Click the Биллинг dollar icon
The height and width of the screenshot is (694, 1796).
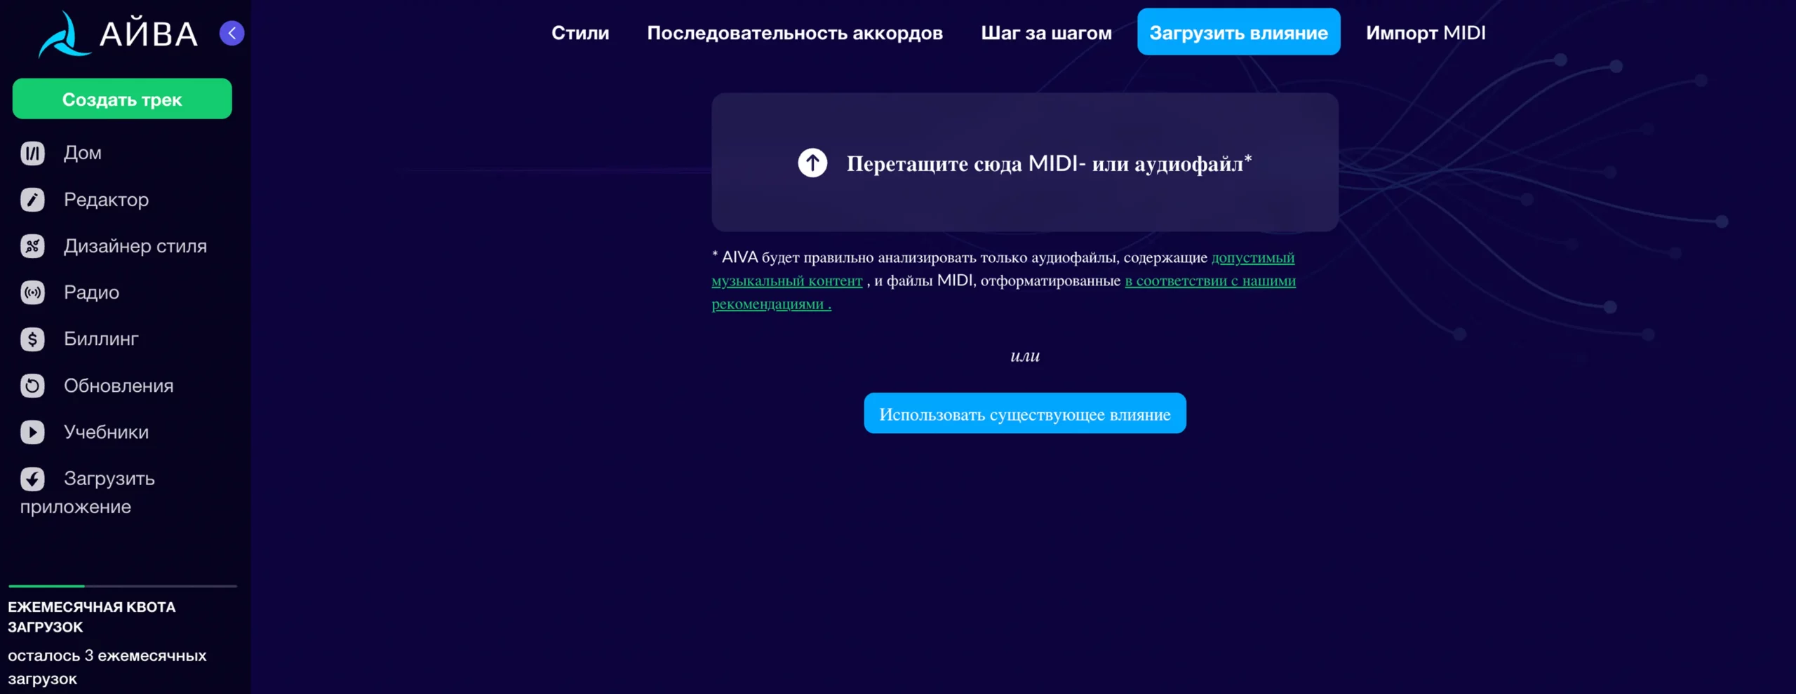click(x=32, y=339)
